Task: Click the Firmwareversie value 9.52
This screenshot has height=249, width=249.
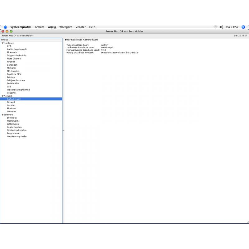Action: [103, 50]
